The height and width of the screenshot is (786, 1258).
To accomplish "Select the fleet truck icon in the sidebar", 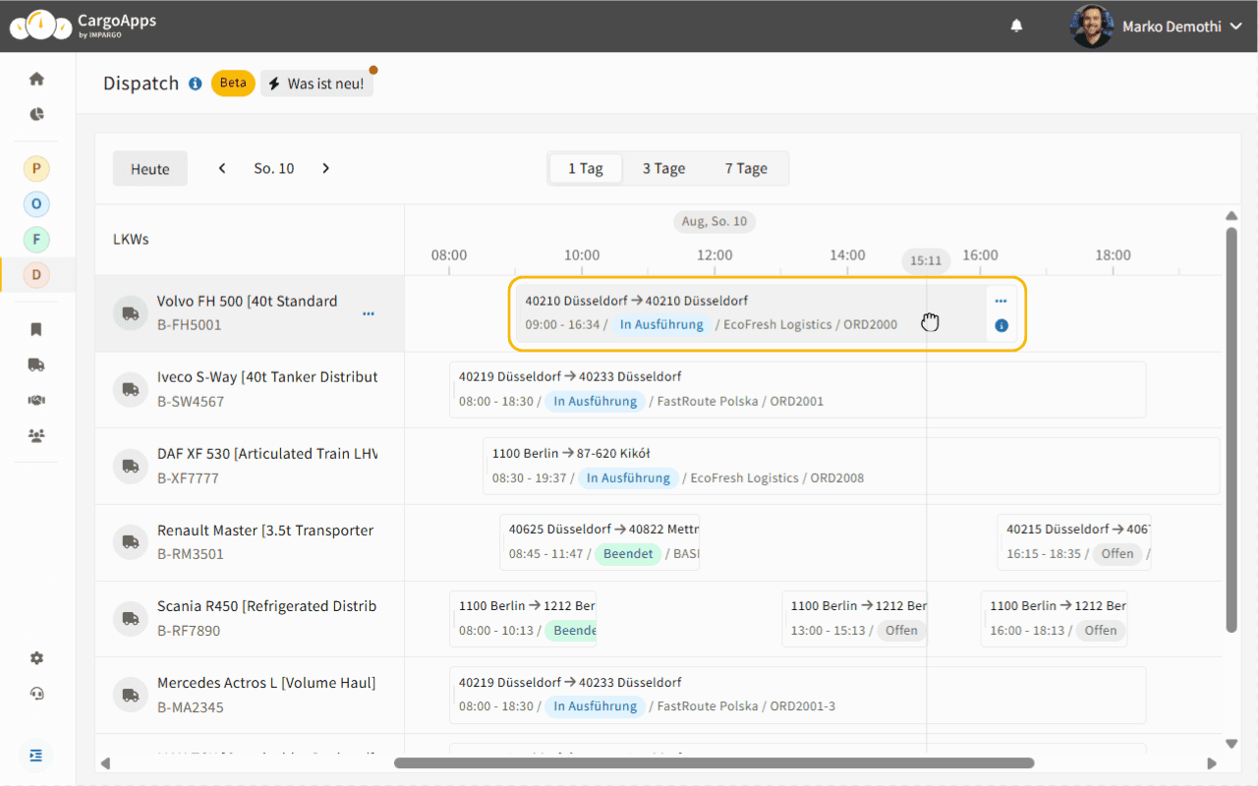I will coord(36,365).
